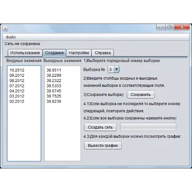Select the 07.2012 input value
Screen dimensions: 192x192
click(17, 86)
